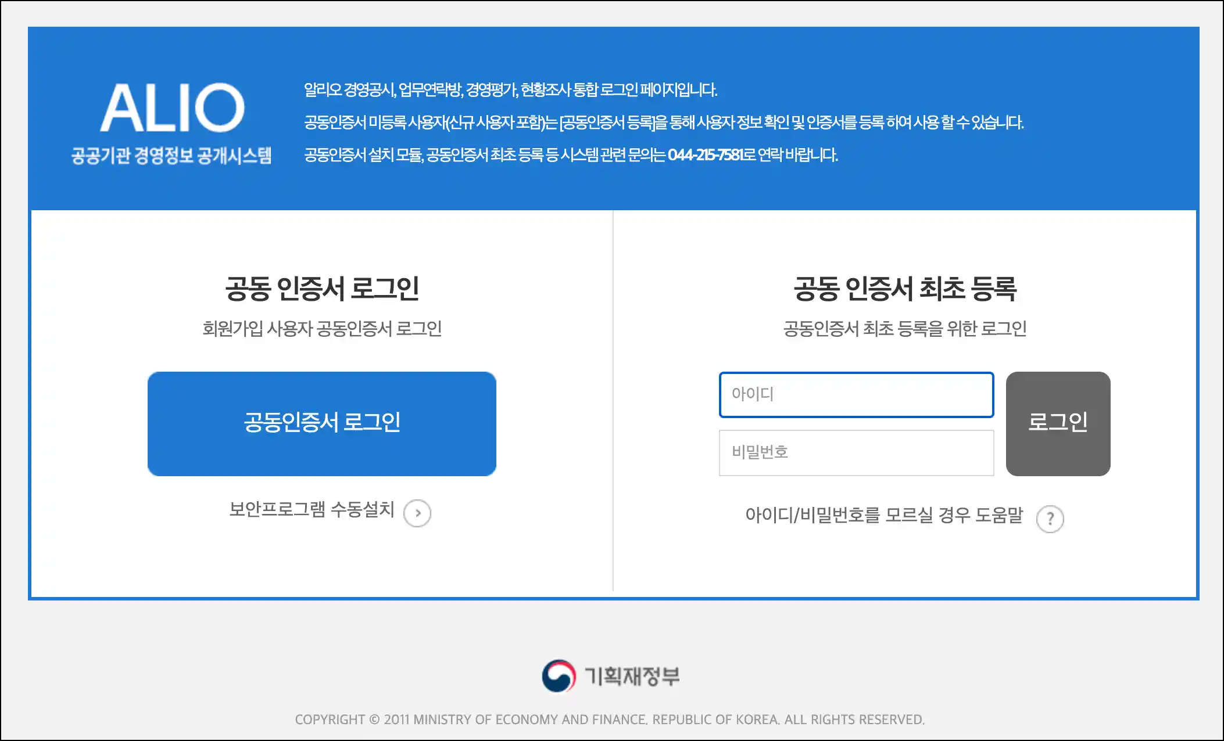The width and height of the screenshot is (1224, 741).
Task: Click the banner line starting 공동인증서 미등록 사용자
Action: [664, 123]
